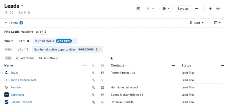Click the Eazzy company logo
Image resolution: width=225 pixels, height=107 pixels.
click(6, 73)
